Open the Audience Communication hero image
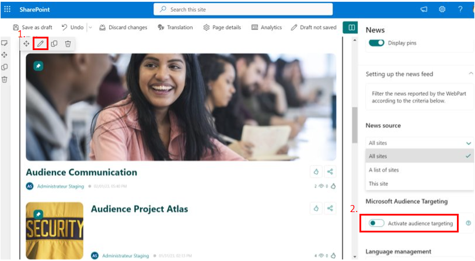475x261 pixels. coord(181,107)
